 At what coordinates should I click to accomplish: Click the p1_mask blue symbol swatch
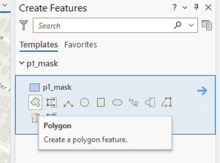pyautogui.click(x=34, y=88)
